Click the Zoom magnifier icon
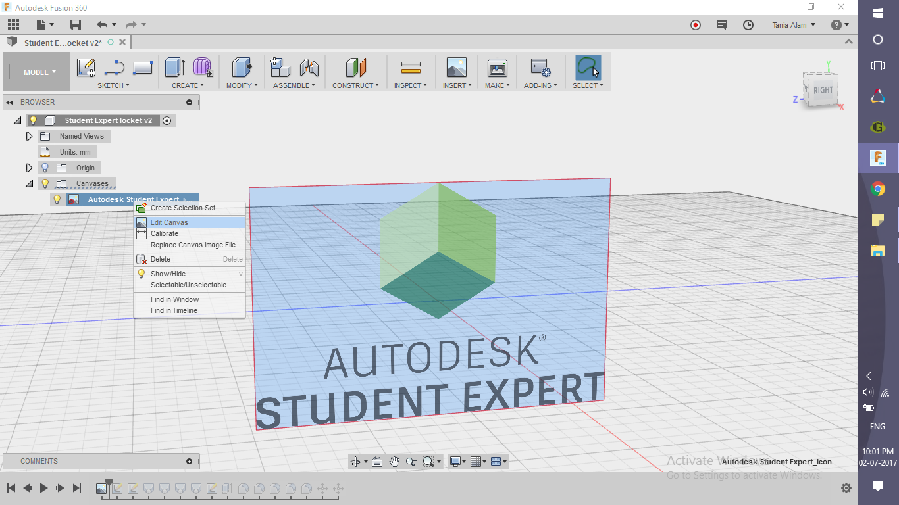Viewport: 899px width, 505px height. [x=411, y=462]
